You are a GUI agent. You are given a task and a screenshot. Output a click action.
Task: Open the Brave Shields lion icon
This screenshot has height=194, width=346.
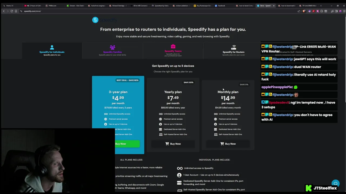pos(304,11)
